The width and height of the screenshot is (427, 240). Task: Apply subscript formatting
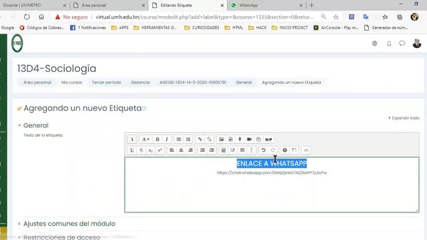coord(151,150)
